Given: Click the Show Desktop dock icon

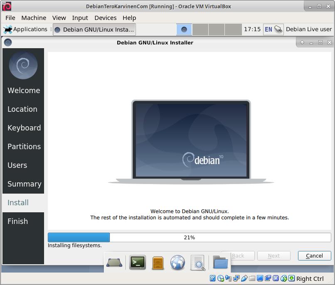Looking at the screenshot, I should [114, 262].
